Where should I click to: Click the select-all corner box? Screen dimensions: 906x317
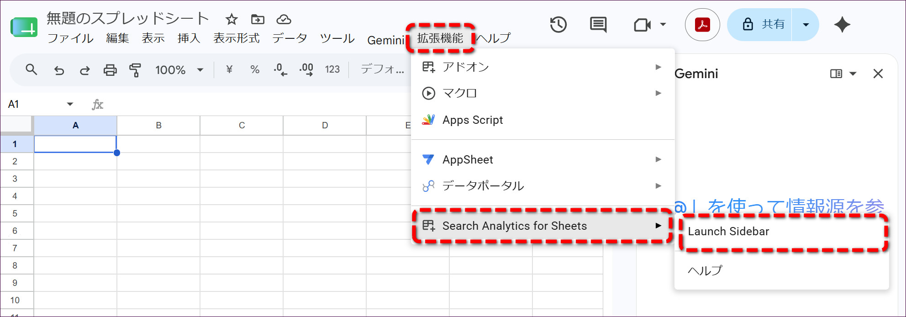(x=16, y=125)
